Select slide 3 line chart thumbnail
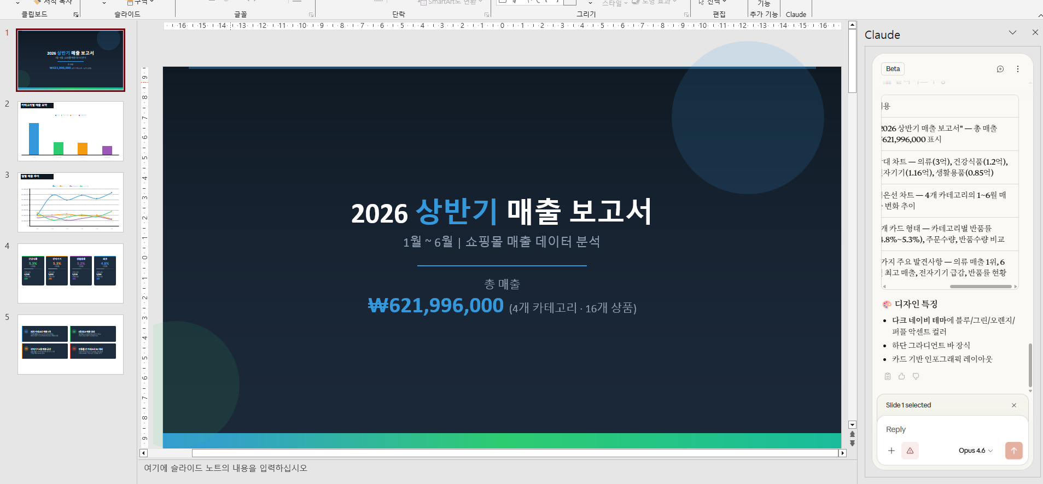Viewport: 1043px width, 484px height. [x=71, y=202]
